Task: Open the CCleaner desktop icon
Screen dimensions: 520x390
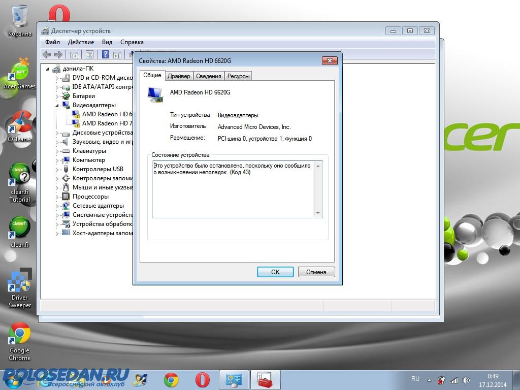Action: click(19, 124)
